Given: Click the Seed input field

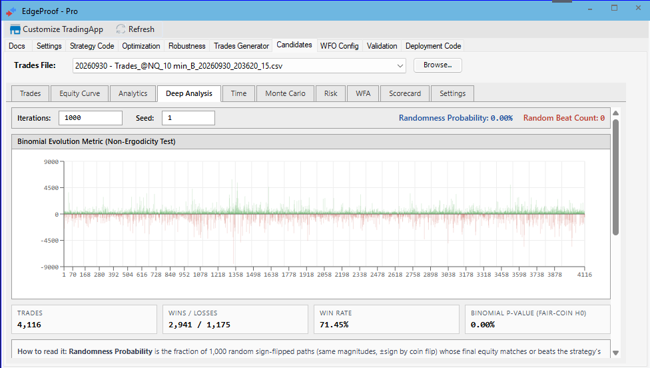Looking at the screenshot, I should click(x=188, y=118).
